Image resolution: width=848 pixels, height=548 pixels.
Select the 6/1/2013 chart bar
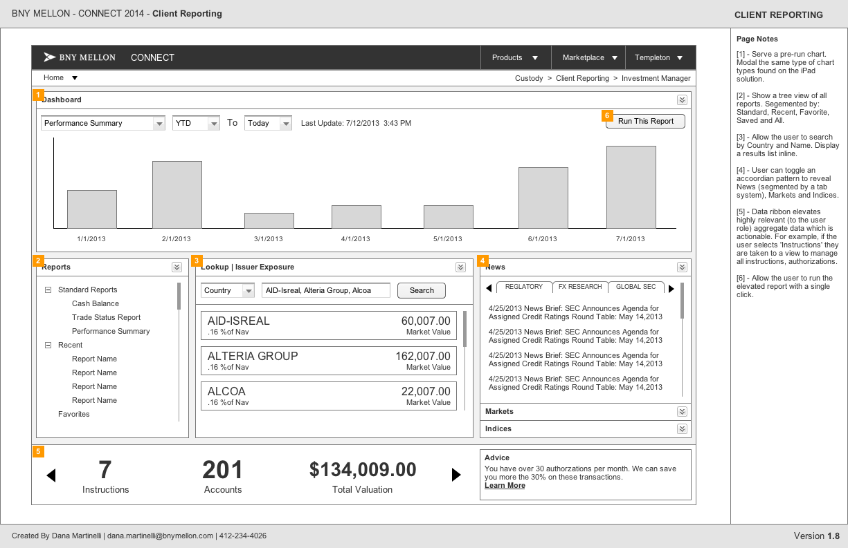point(543,198)
